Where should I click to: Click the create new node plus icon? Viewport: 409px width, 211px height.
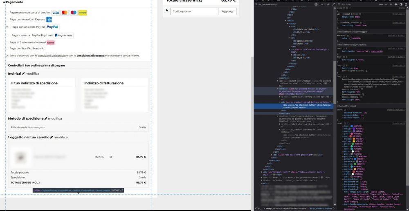click(x=328, y=4)
